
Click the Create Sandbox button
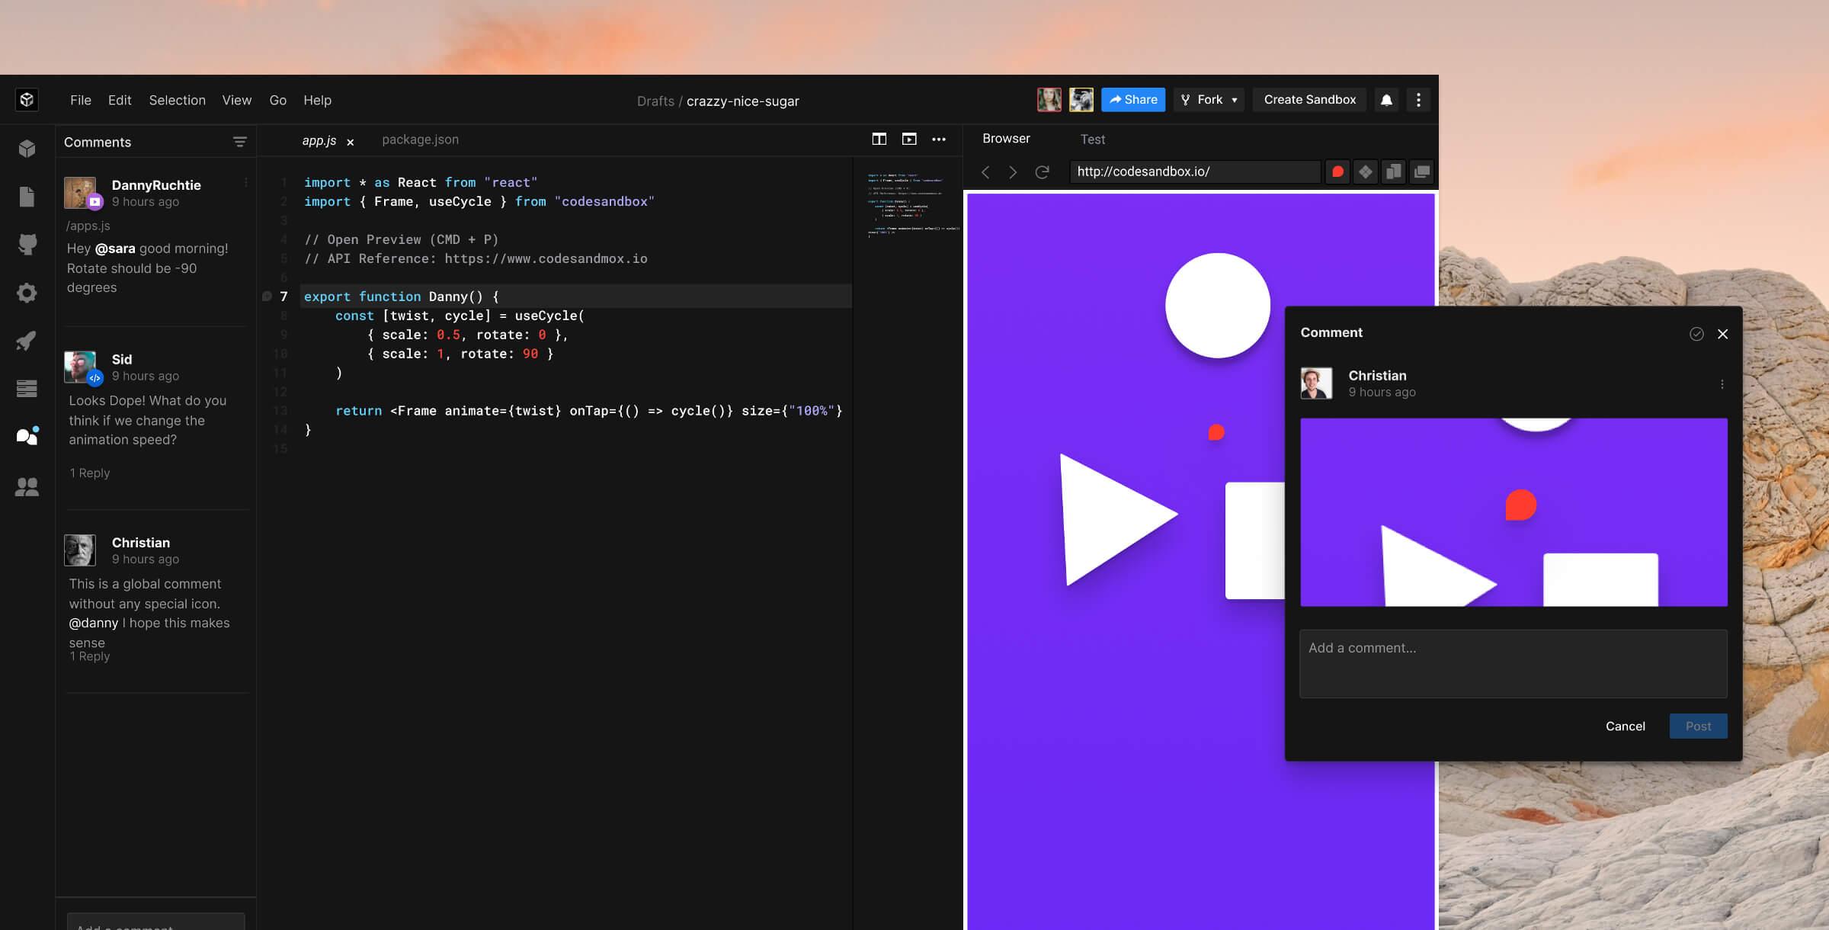point(1308,99)
